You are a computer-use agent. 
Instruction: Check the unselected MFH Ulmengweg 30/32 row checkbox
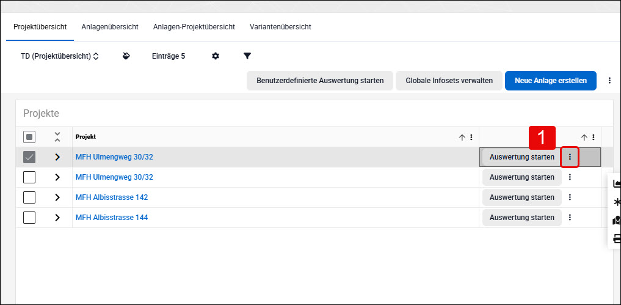point(29,177)
